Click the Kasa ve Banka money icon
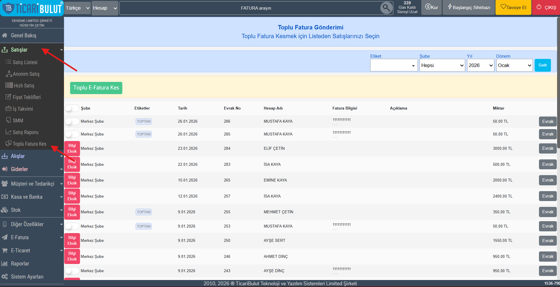The image size is (560, 287). (5, 197)
